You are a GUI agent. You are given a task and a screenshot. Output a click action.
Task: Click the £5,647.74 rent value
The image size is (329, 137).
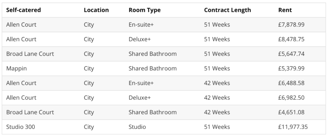pos(291,54)
